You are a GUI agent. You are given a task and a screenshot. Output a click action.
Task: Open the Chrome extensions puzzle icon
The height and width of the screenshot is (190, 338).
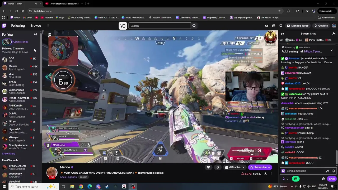(x=288, y=11)
